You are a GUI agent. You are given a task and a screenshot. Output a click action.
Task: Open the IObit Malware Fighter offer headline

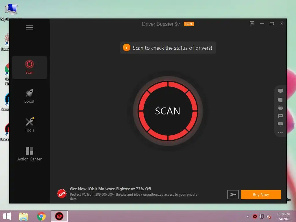pyautogui.click(x=110, y=189)
